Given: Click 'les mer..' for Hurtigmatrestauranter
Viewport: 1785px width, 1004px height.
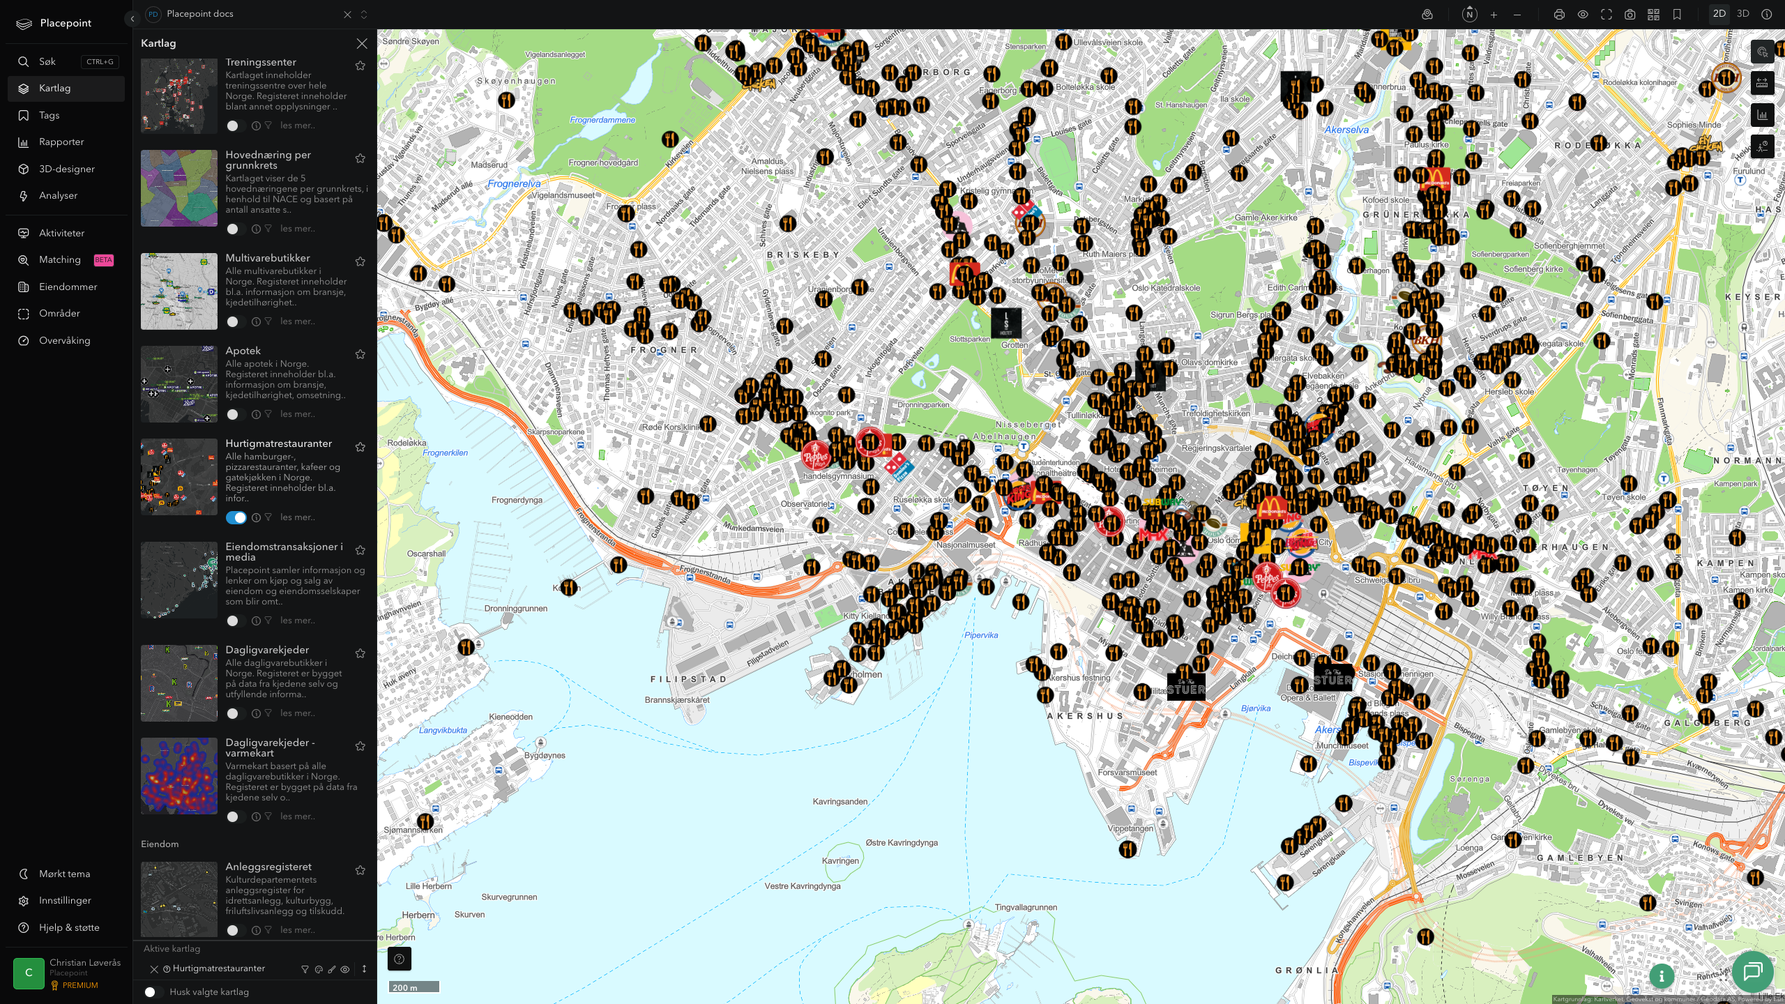Looking at the screenshot, I should click(x=298, y=517).
